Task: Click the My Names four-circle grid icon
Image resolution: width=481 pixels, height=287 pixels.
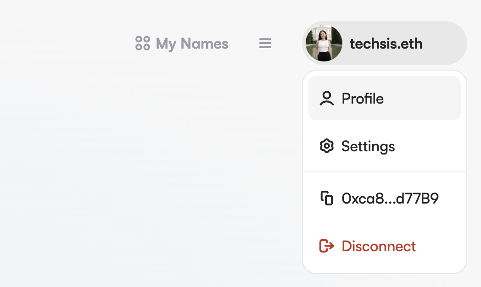Action: [x=143, y=43]
